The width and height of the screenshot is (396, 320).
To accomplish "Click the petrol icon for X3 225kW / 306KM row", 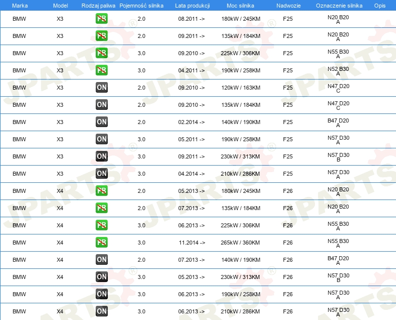I will click(101, 53).
